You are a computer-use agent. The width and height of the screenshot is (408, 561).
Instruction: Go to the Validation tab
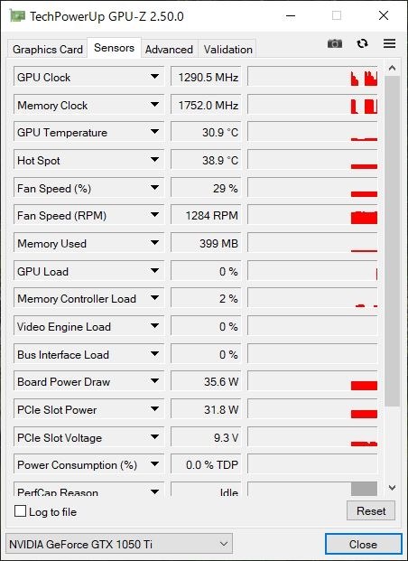coord(228,49)
